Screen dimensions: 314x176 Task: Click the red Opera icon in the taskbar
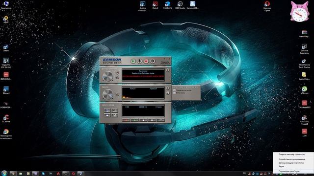(x=73, y=174)
